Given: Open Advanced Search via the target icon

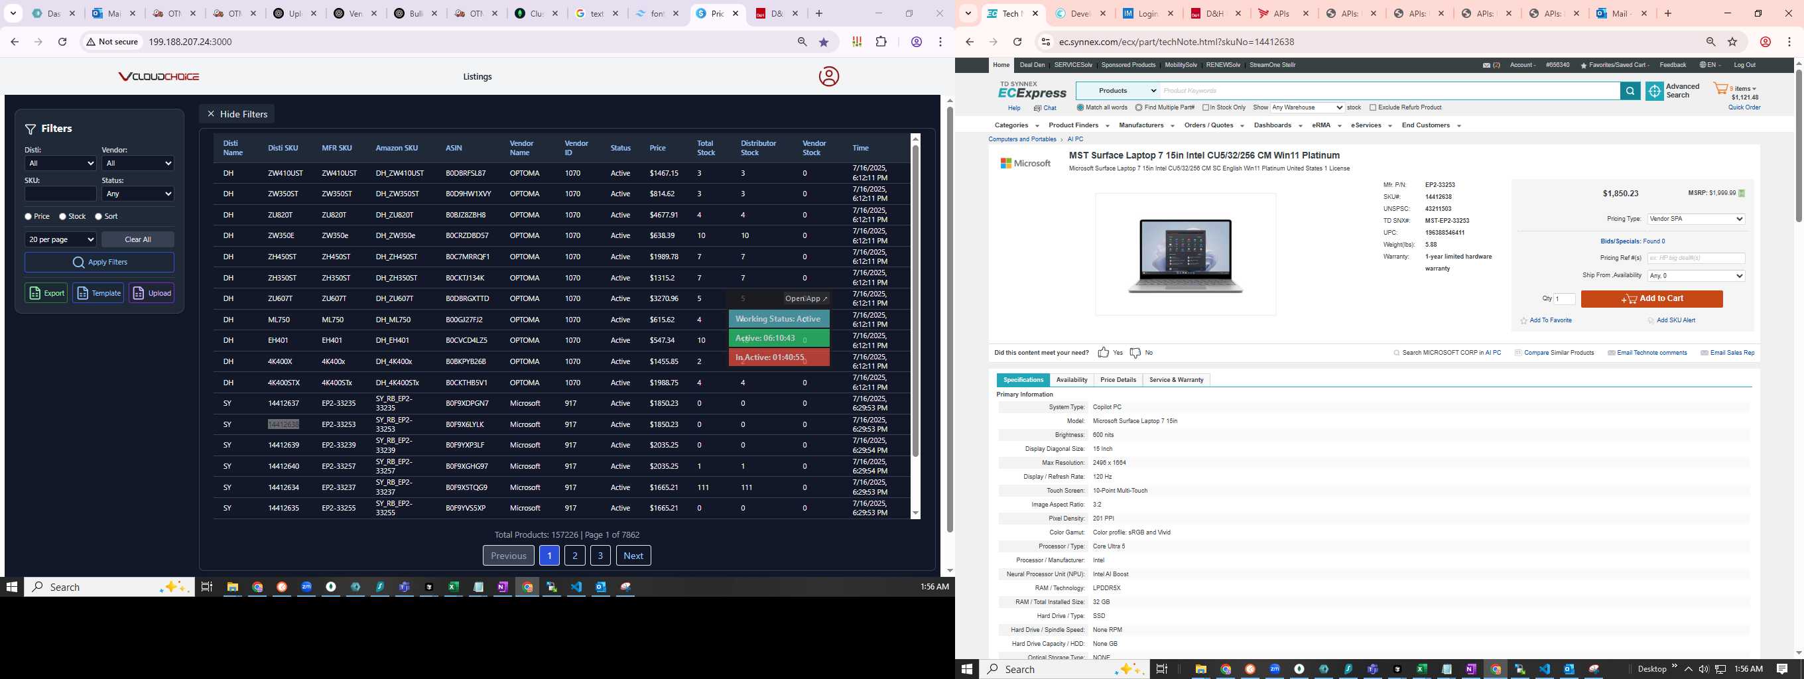Looking at the screenshot, I should click(1654, 91).
